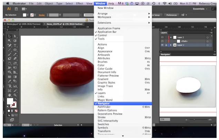219x140 pixels.
Task: Select the Rotate tool
Action: [9, 63]
